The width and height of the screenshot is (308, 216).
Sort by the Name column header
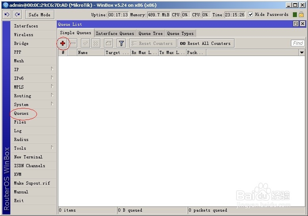click(x=91, y=52)
